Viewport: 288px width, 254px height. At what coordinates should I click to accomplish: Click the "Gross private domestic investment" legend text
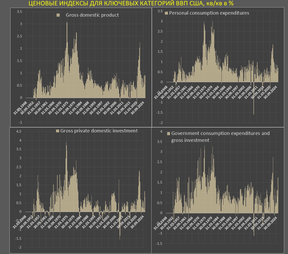(x=99, y=131)
